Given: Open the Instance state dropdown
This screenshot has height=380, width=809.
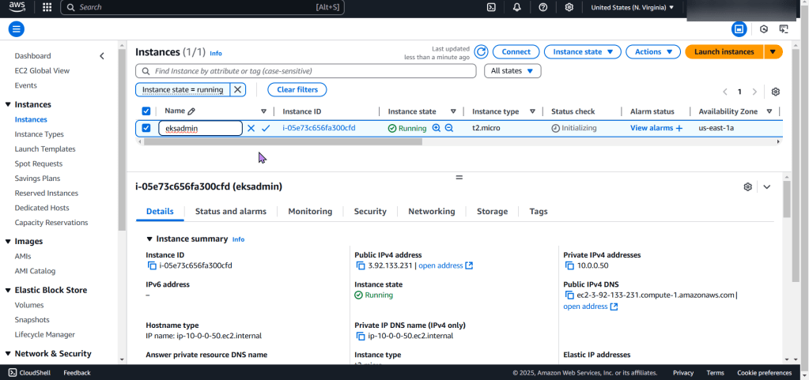Looking at the screenshot, I should coord(582,52).
